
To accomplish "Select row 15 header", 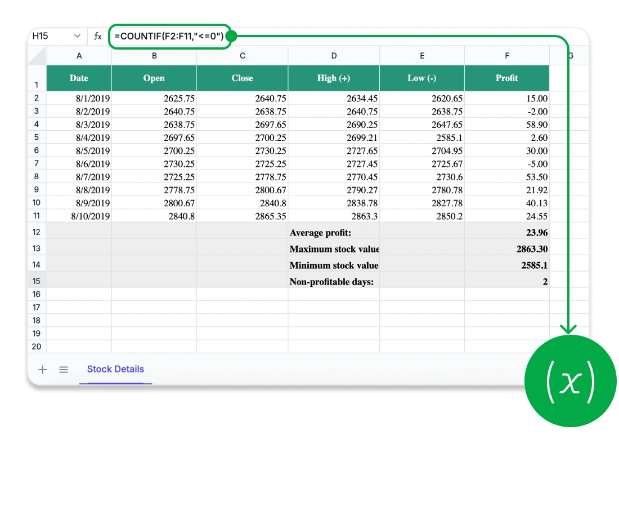I will click(37, 281).
